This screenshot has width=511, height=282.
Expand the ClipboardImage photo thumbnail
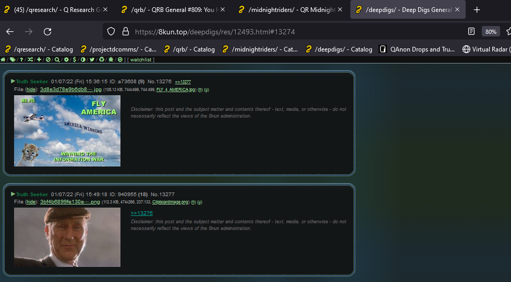(67, 237)
